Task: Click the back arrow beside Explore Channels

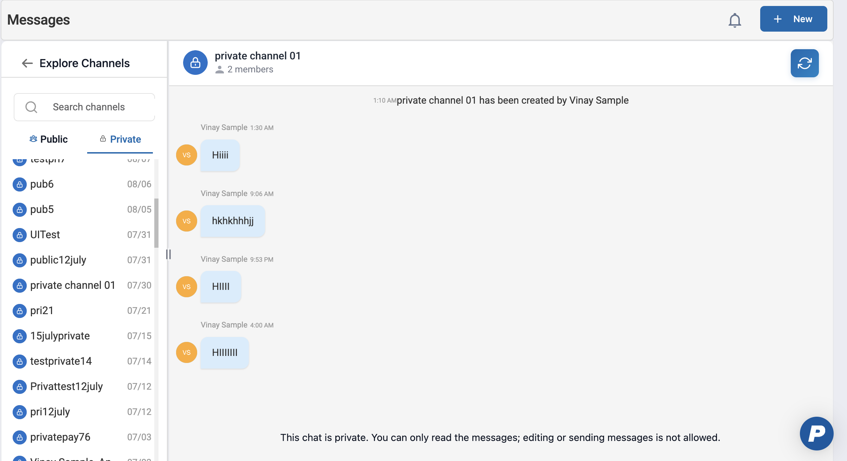Action: [27, 63]
